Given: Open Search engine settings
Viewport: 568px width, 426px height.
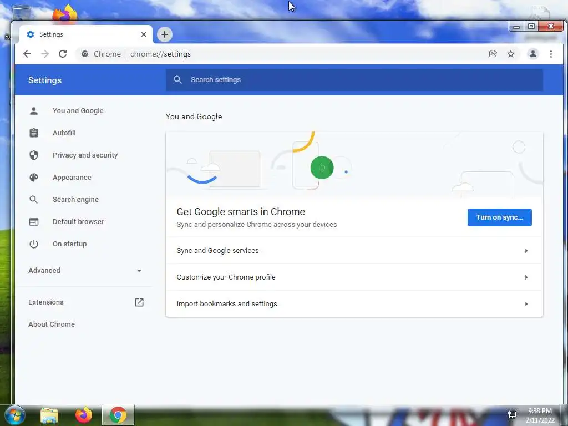Looking at the screenshot, I should pos(75,200).
